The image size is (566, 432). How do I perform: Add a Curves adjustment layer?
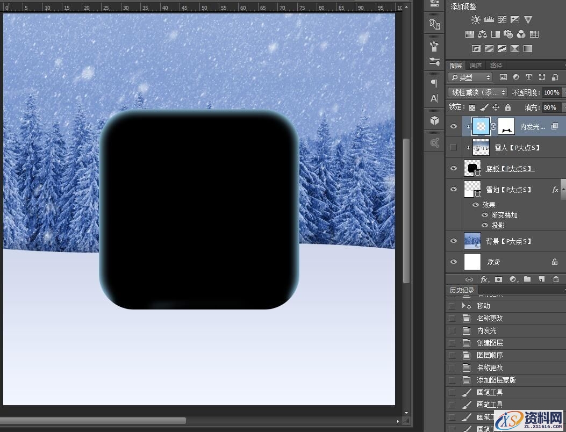point(501,20)
